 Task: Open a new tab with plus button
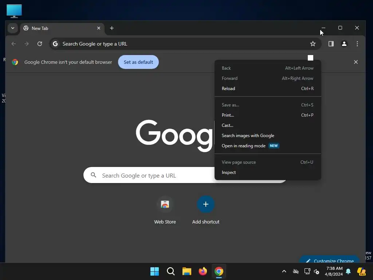pyautogui.click(x=111, y=28)
